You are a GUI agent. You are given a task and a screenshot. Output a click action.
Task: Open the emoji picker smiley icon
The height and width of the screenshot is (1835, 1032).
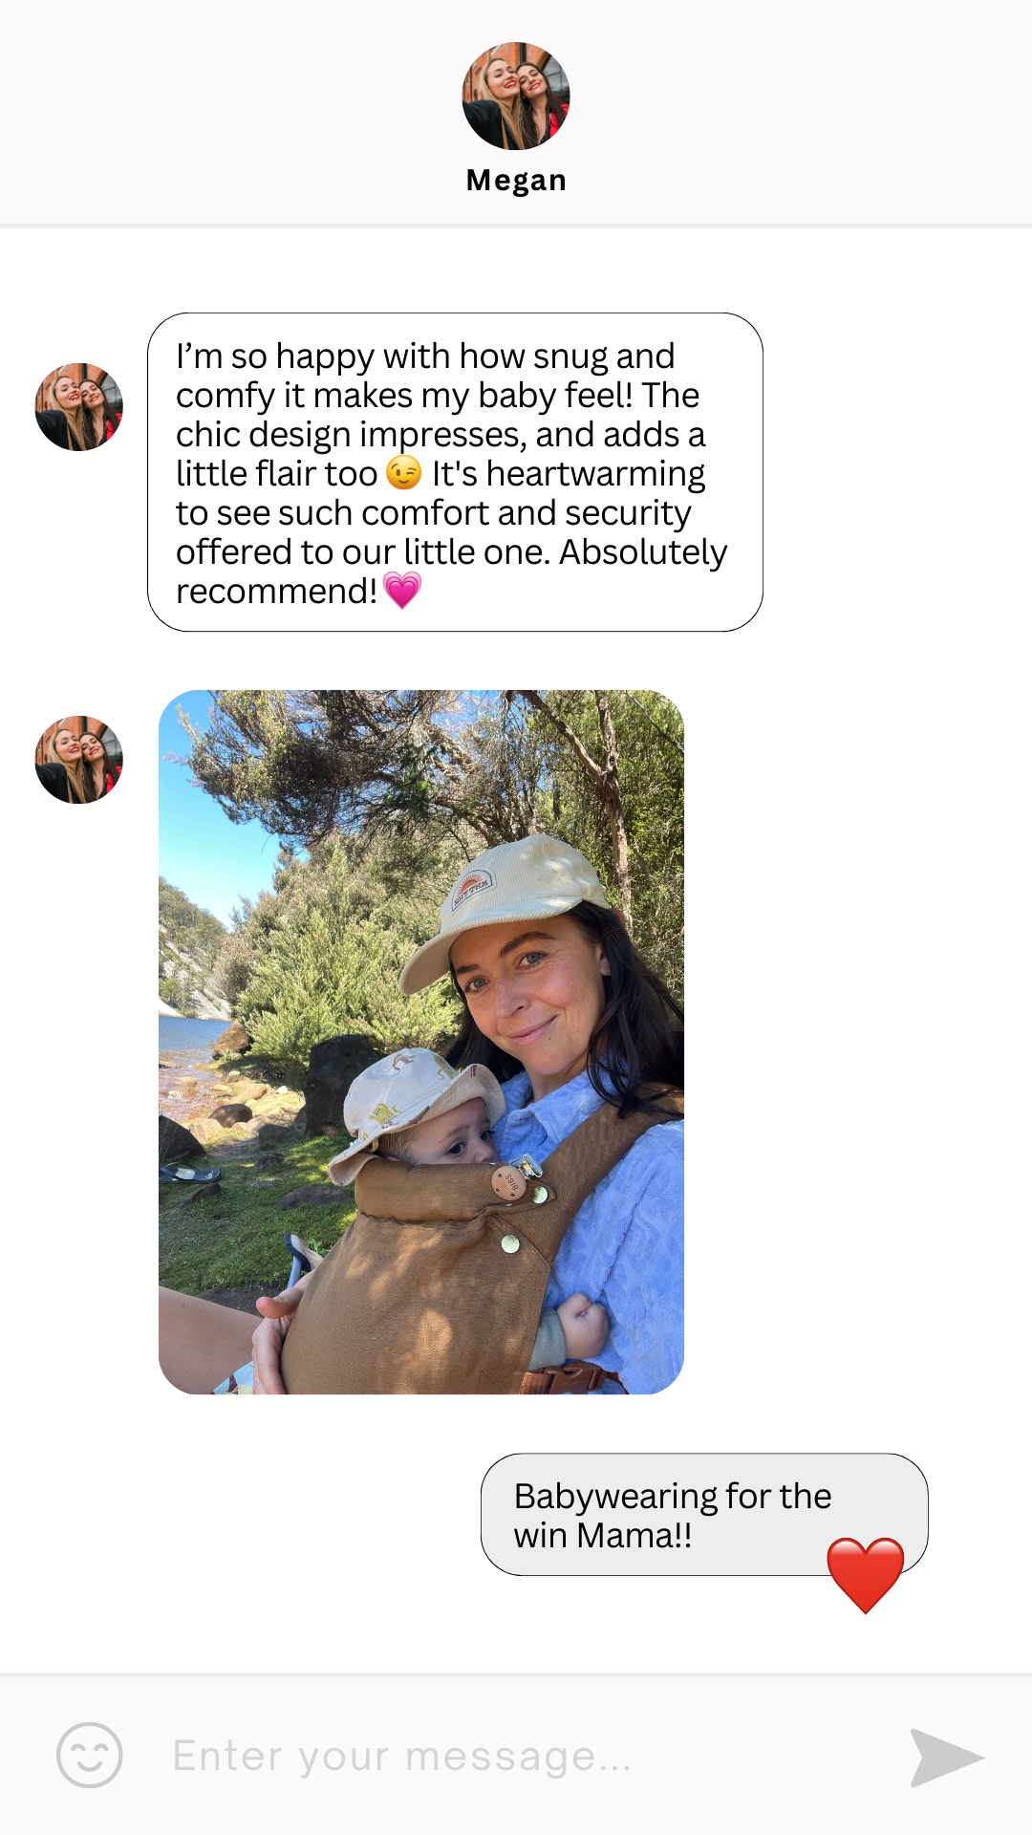point(90,1756)
